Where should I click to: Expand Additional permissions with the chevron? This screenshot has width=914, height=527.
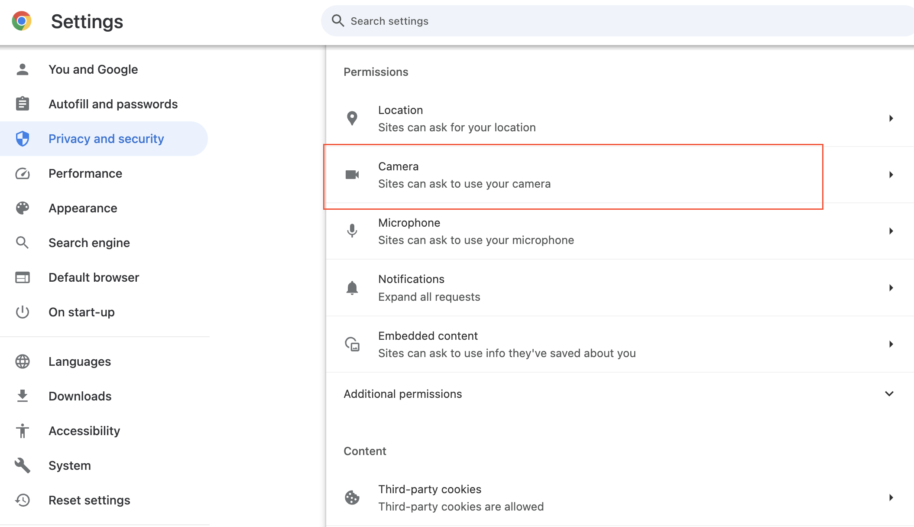(x=889, y=394)
